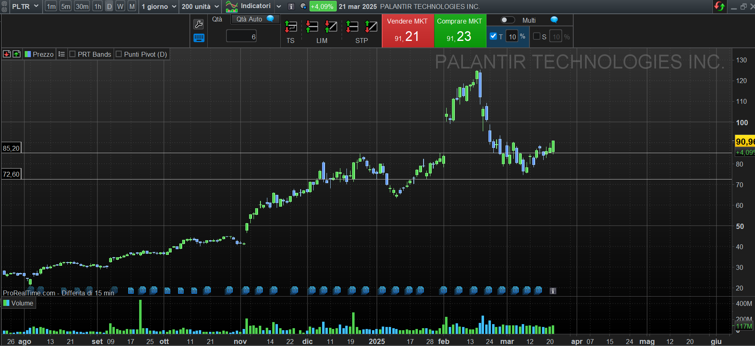755x346 pixels.
Task: Open the list icon next to Prezzo
Action: coord(62,54)
